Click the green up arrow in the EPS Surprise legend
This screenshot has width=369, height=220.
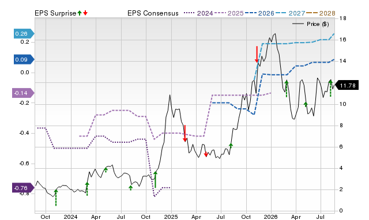[80, 13]
